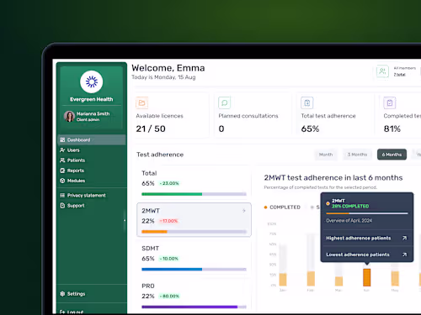Open the All members icon
Image resolution: width=421 pixels, height=315 pixels.
point(382,71)
